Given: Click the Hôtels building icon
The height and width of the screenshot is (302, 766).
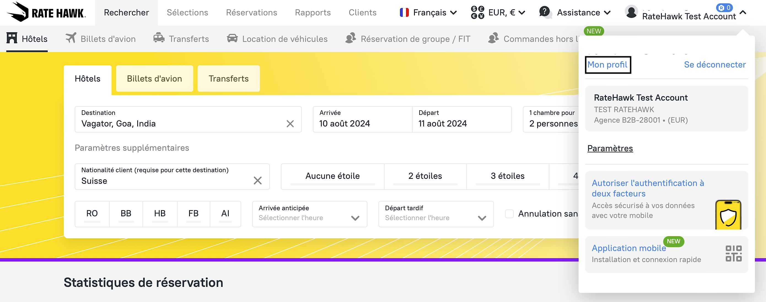Looking at the screenshot, I should pos(12,38).
